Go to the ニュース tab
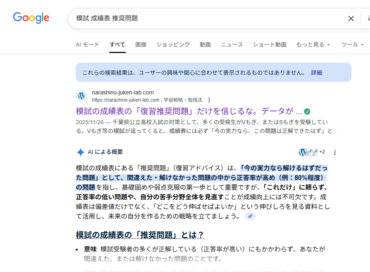The image size is (370, 272). [232, 45]
